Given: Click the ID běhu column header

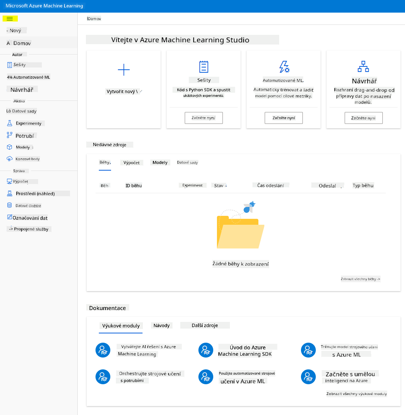Looking at the screenshot, I should click(x=134, y=185).
